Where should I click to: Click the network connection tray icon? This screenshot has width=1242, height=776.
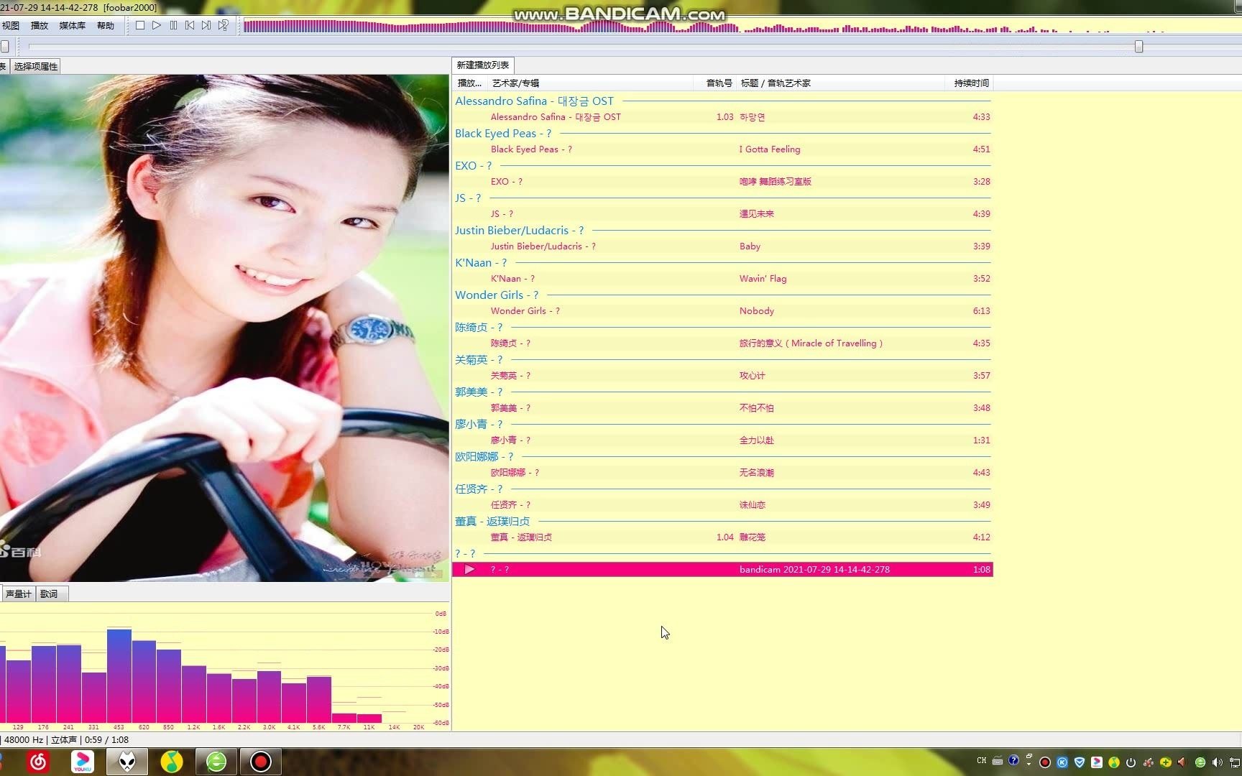[1236, 762]
